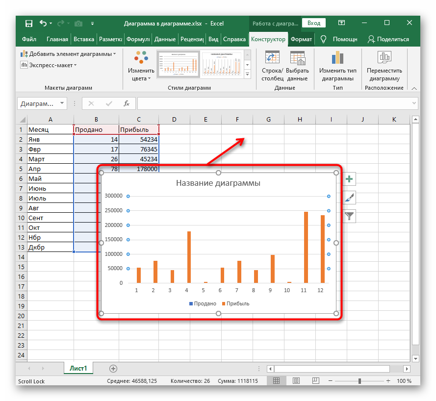This screenshot has height=401, width=436.
Task: Click the Undo arrow icon
Action: [x=43, y=23]
